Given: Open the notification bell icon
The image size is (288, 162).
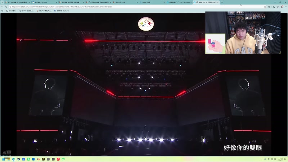Looking at the screenshot, I should point(285,159).
